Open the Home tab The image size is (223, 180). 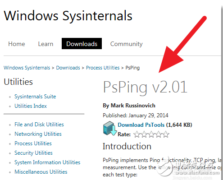[x=17, y=44]
